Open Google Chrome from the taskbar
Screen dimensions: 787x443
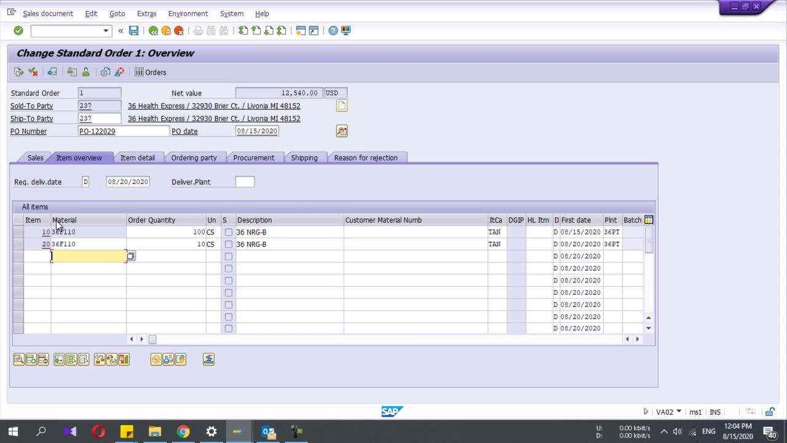pyautogui.click(x=183, y=431)
